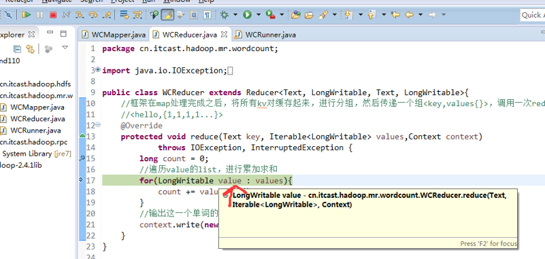Click override marker beside line 13
Viewport: 545px width, 259px height.
(x=82, y=135)
